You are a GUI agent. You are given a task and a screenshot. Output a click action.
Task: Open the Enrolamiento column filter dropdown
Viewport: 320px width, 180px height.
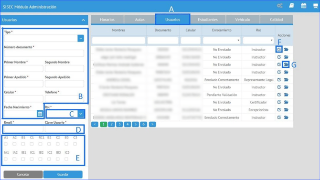pos(222,41)
